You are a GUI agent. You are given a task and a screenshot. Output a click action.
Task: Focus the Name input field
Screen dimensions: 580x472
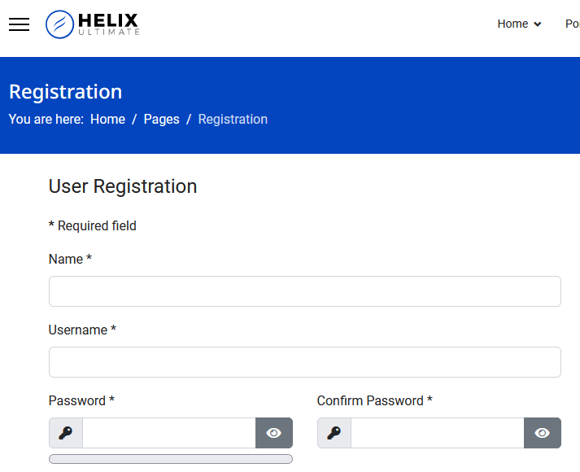pyautogui.click(x=305, y=291)
